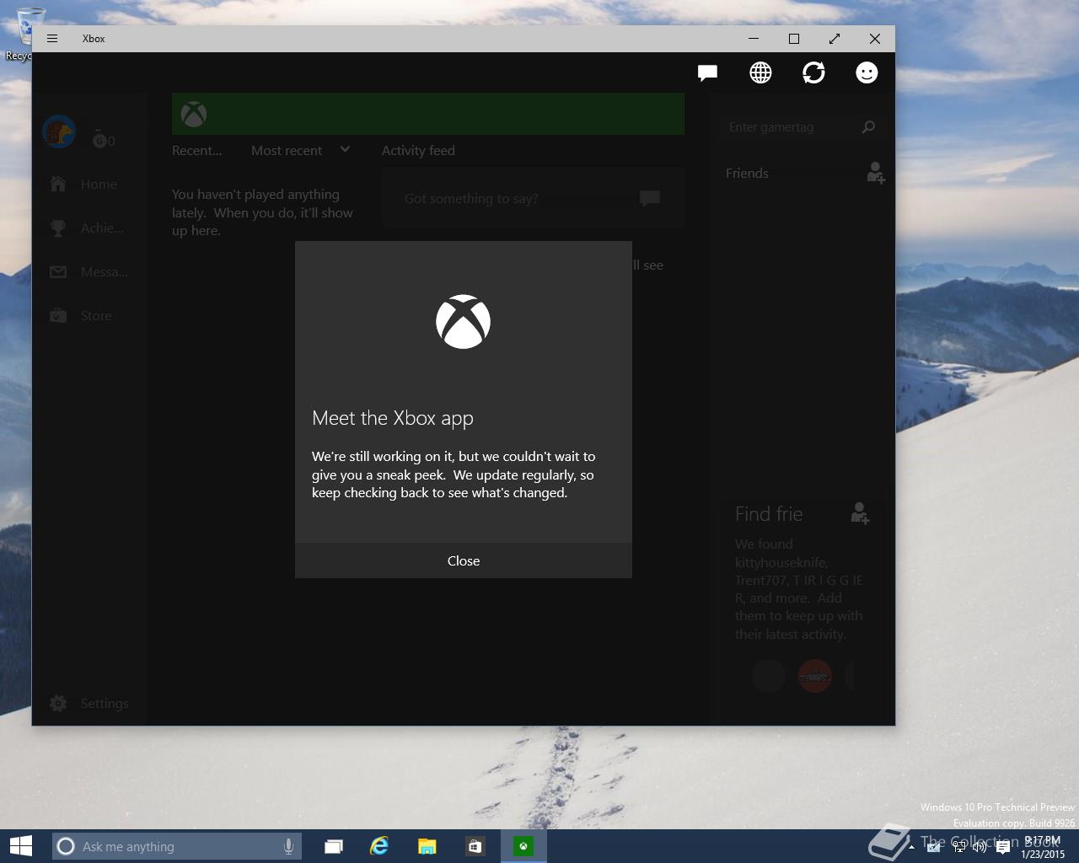
Task: Click the Settings gear icon
Action: pos(58,703)
